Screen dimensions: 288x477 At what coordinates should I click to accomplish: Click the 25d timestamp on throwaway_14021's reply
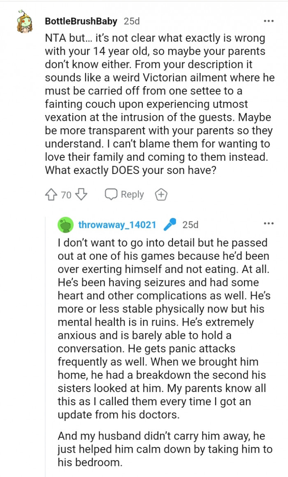coord(190,225)
